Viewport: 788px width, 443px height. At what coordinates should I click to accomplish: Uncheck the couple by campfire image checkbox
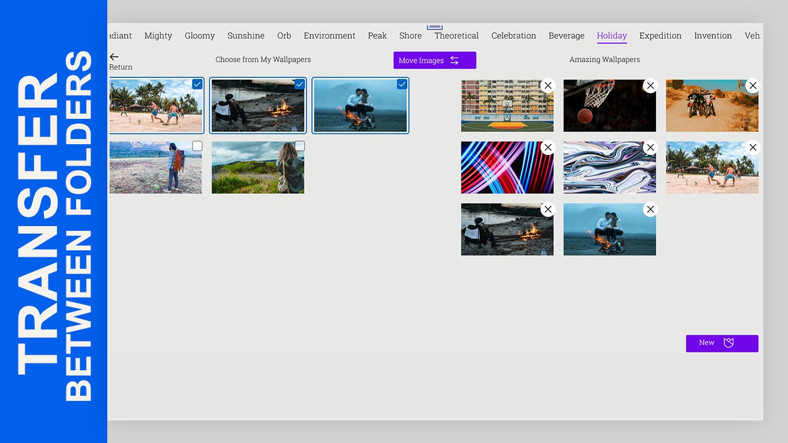402,84
